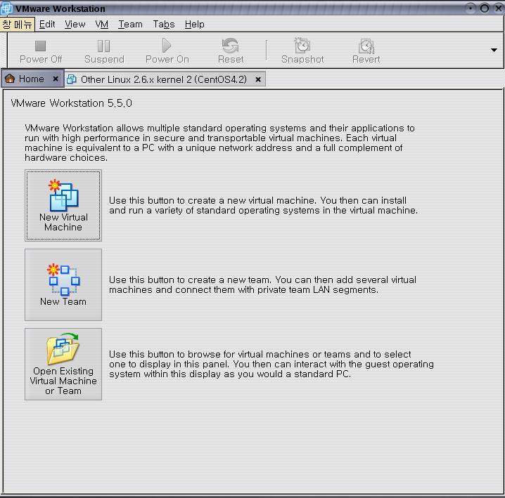Open the window menu labeled 창 메뉴
This screenshot has width=505, height=498.
pos(18,25)
